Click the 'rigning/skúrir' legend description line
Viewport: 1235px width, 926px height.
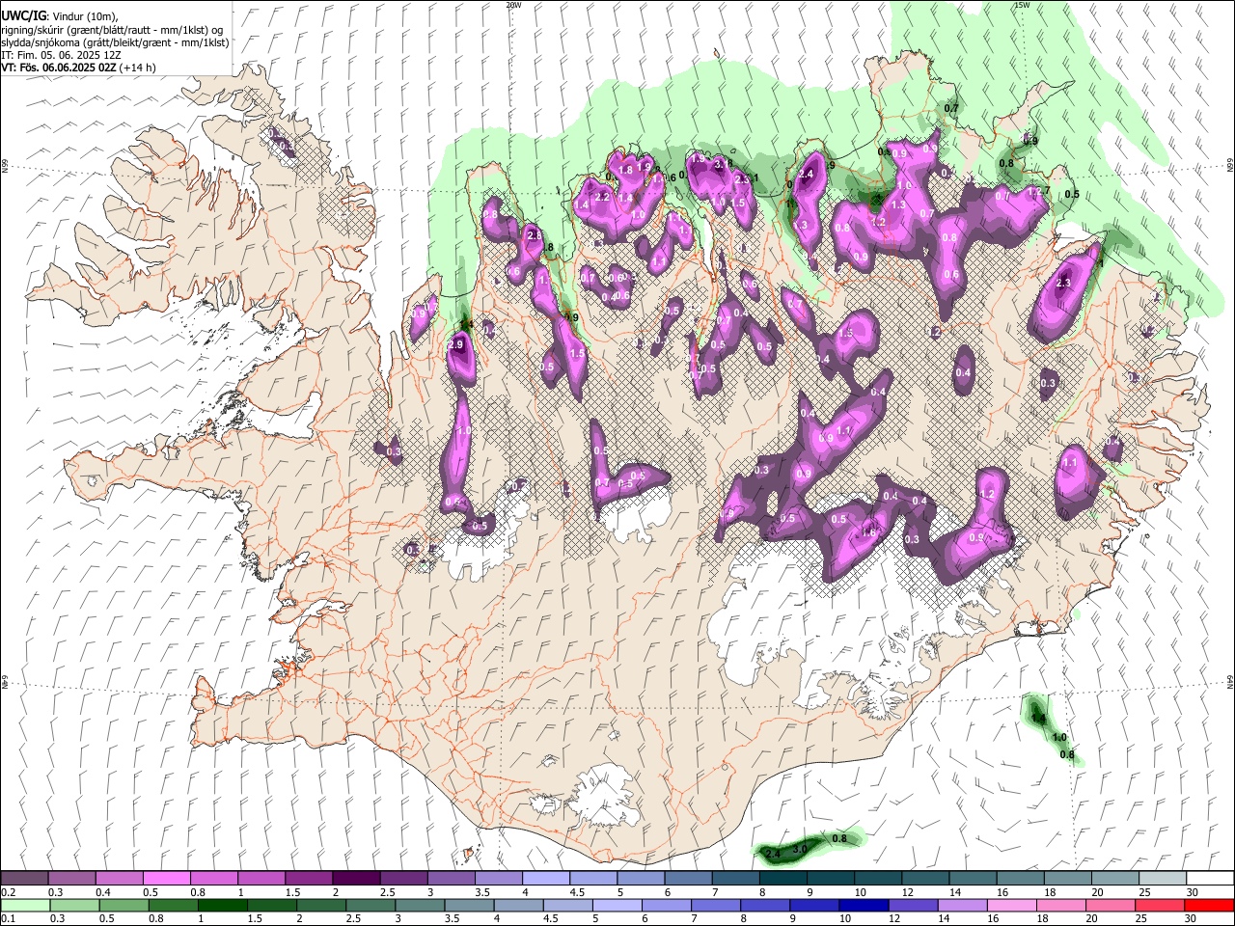pyautogui.click(x=112, y=30)
